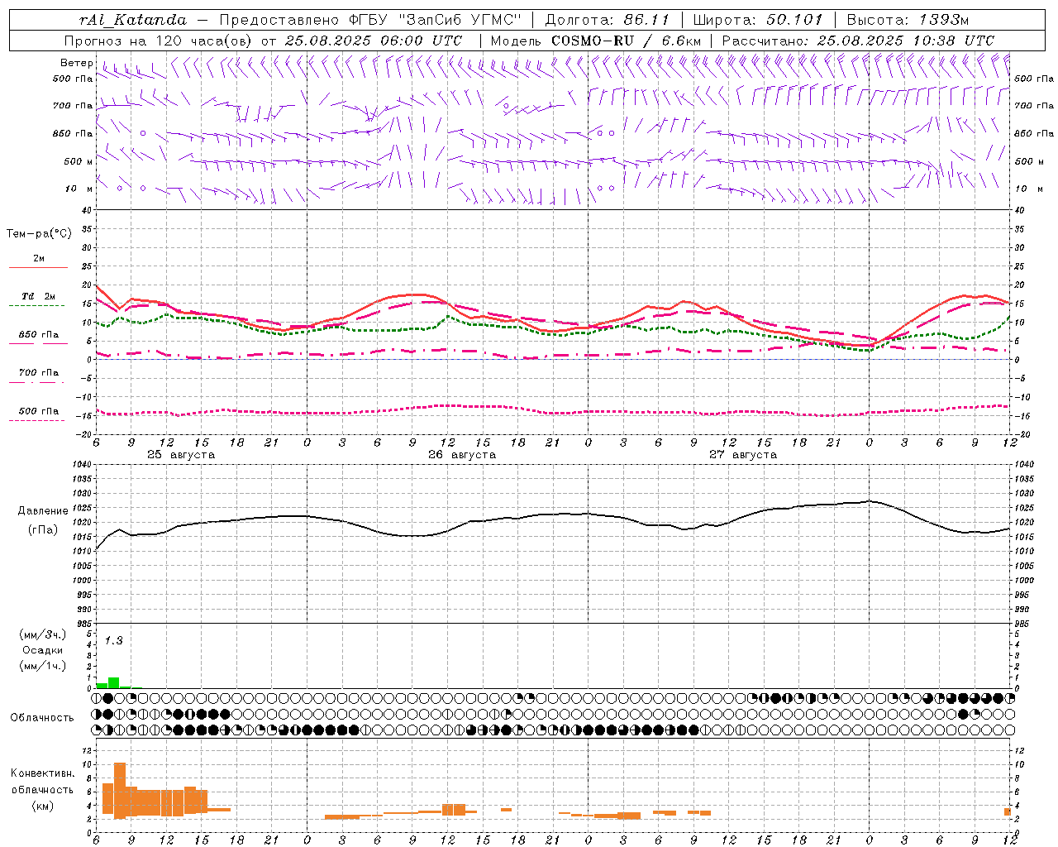Click the tallest orange convective cloud bar
The height and width of the screenshot is (847, 1058).
tap(120, 791)
